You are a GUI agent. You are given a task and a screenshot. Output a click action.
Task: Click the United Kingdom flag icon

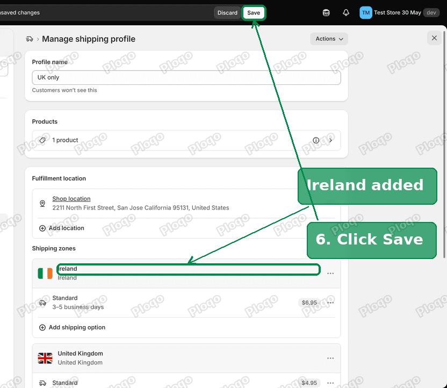click(45, 358)
